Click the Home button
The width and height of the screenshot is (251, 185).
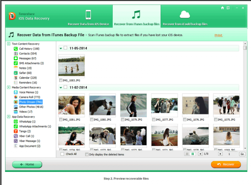coord(27,165)
